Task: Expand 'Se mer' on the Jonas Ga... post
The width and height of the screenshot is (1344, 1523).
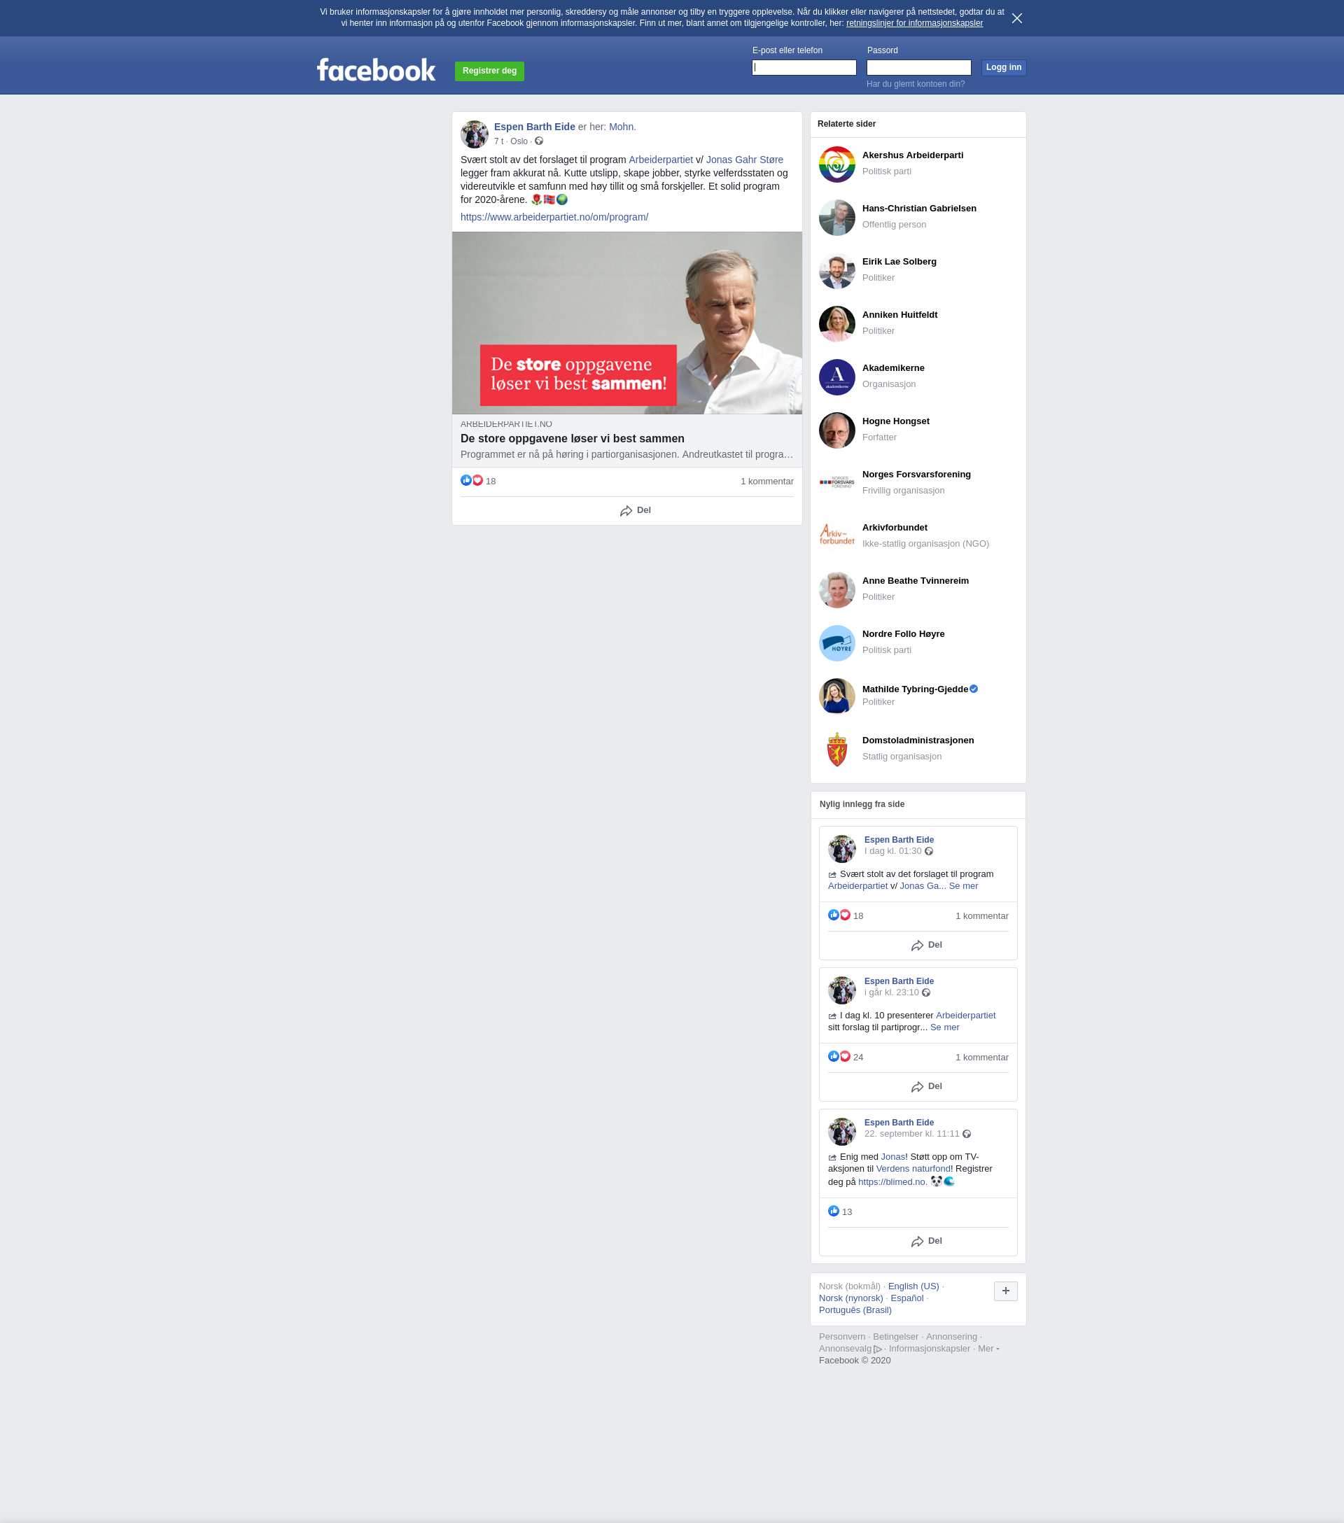Action: click(x=963, y=886)
